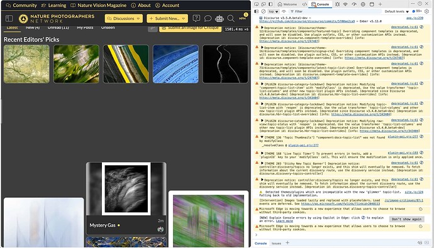Toggle device emulation icon in DevTools
The image size is (434, 248).
(263, 4)
